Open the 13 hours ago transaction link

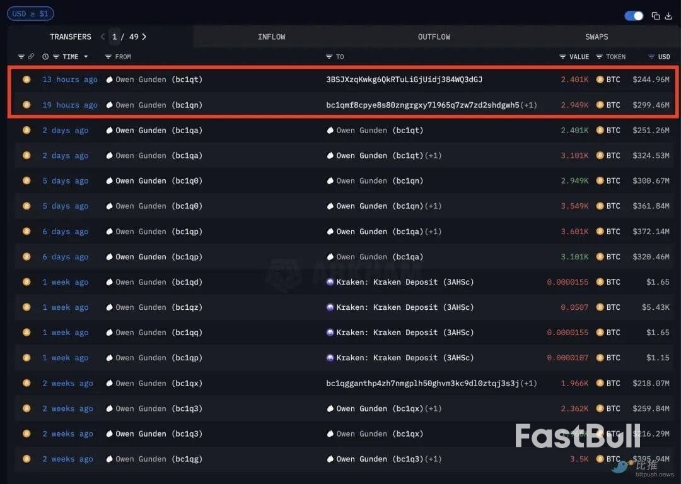(69, 80)
